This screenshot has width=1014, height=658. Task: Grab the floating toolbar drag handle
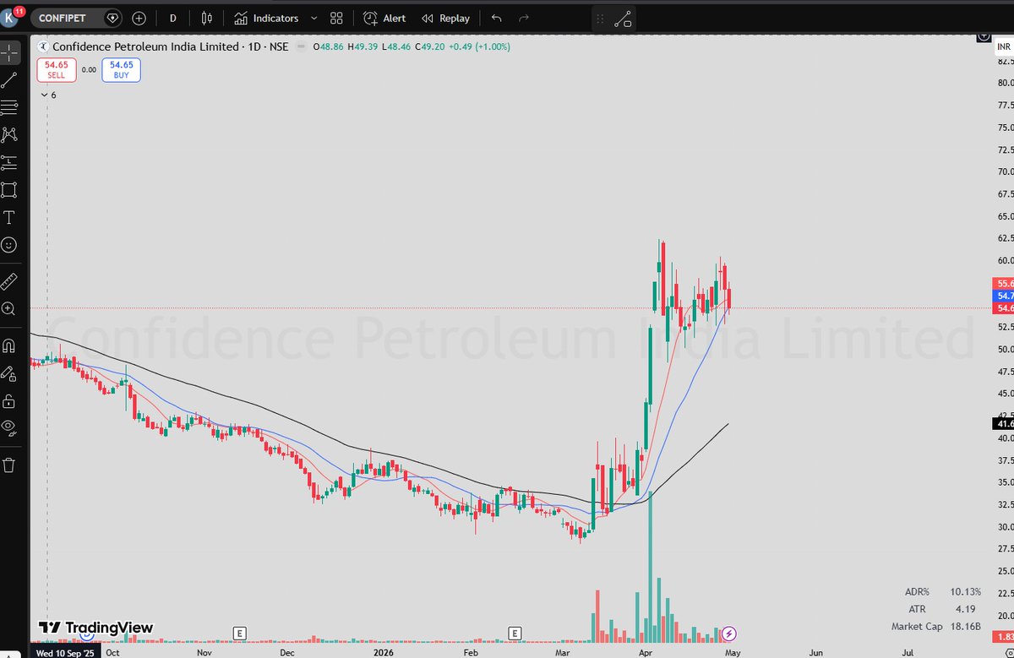600,19
